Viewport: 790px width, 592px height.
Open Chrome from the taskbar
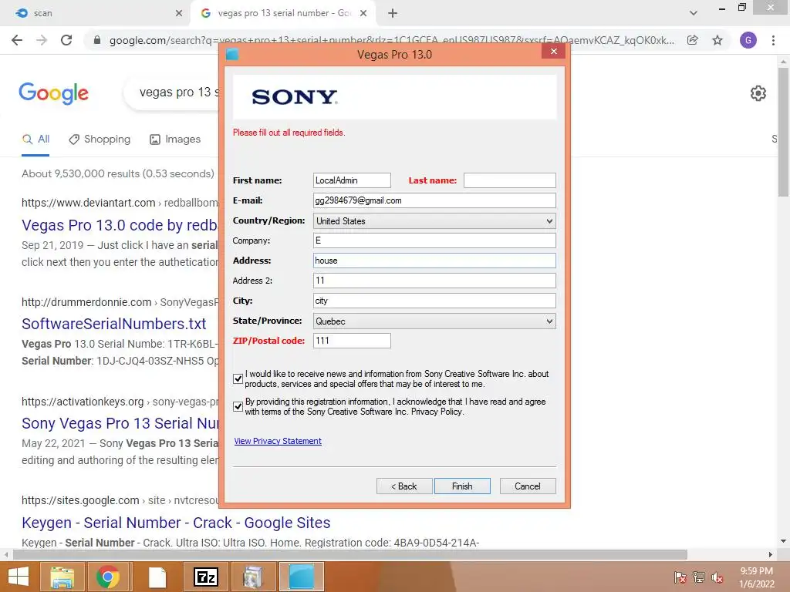tap(107, 577)
